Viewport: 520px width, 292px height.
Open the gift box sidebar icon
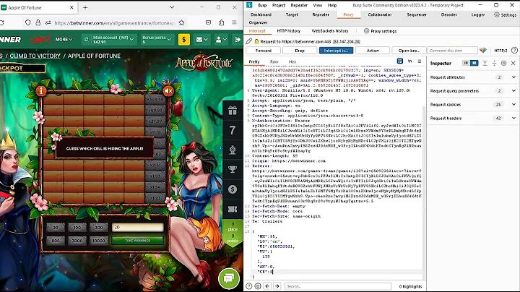(233, 110)
